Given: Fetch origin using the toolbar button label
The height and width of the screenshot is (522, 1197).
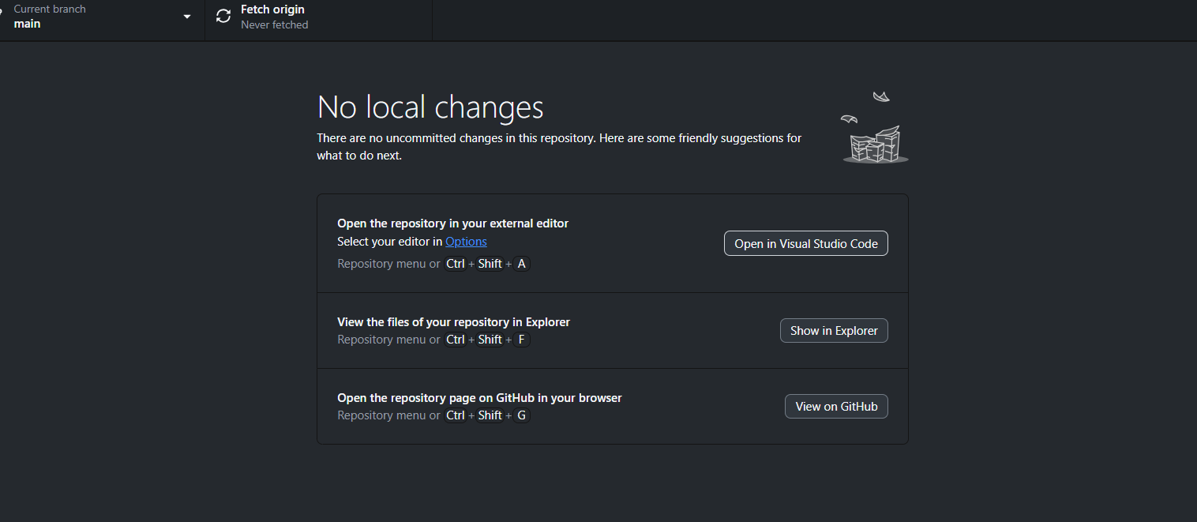Looking at the screenshot, I should (272, 9).
